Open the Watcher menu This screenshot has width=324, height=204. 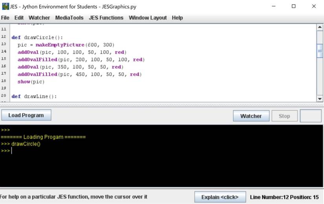click(x=39, y=18)
